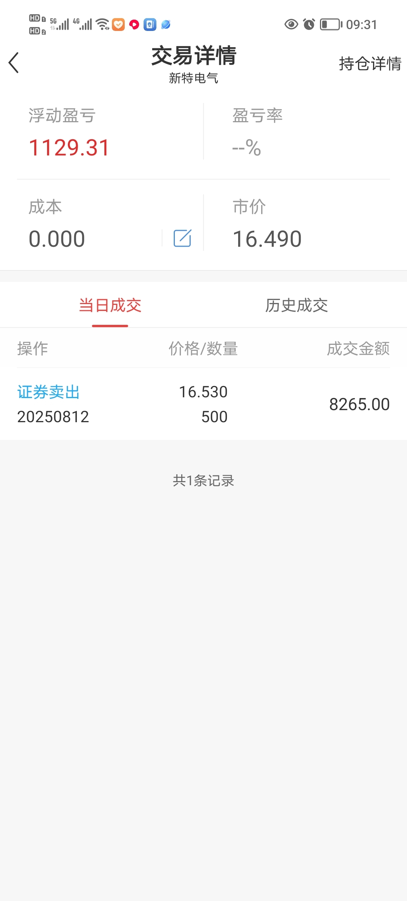Tap the Wi-Fi status icon

click(103, 25)
